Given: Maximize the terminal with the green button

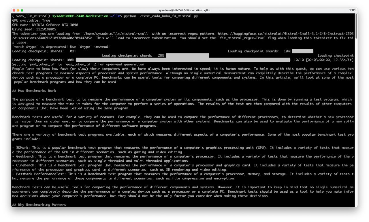Looking at the screenshot, I should click(22, 10).
